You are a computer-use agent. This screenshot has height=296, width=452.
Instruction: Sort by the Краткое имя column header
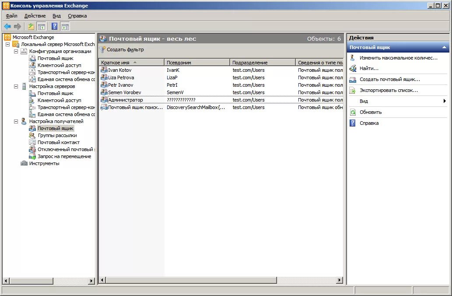(131, 63)
